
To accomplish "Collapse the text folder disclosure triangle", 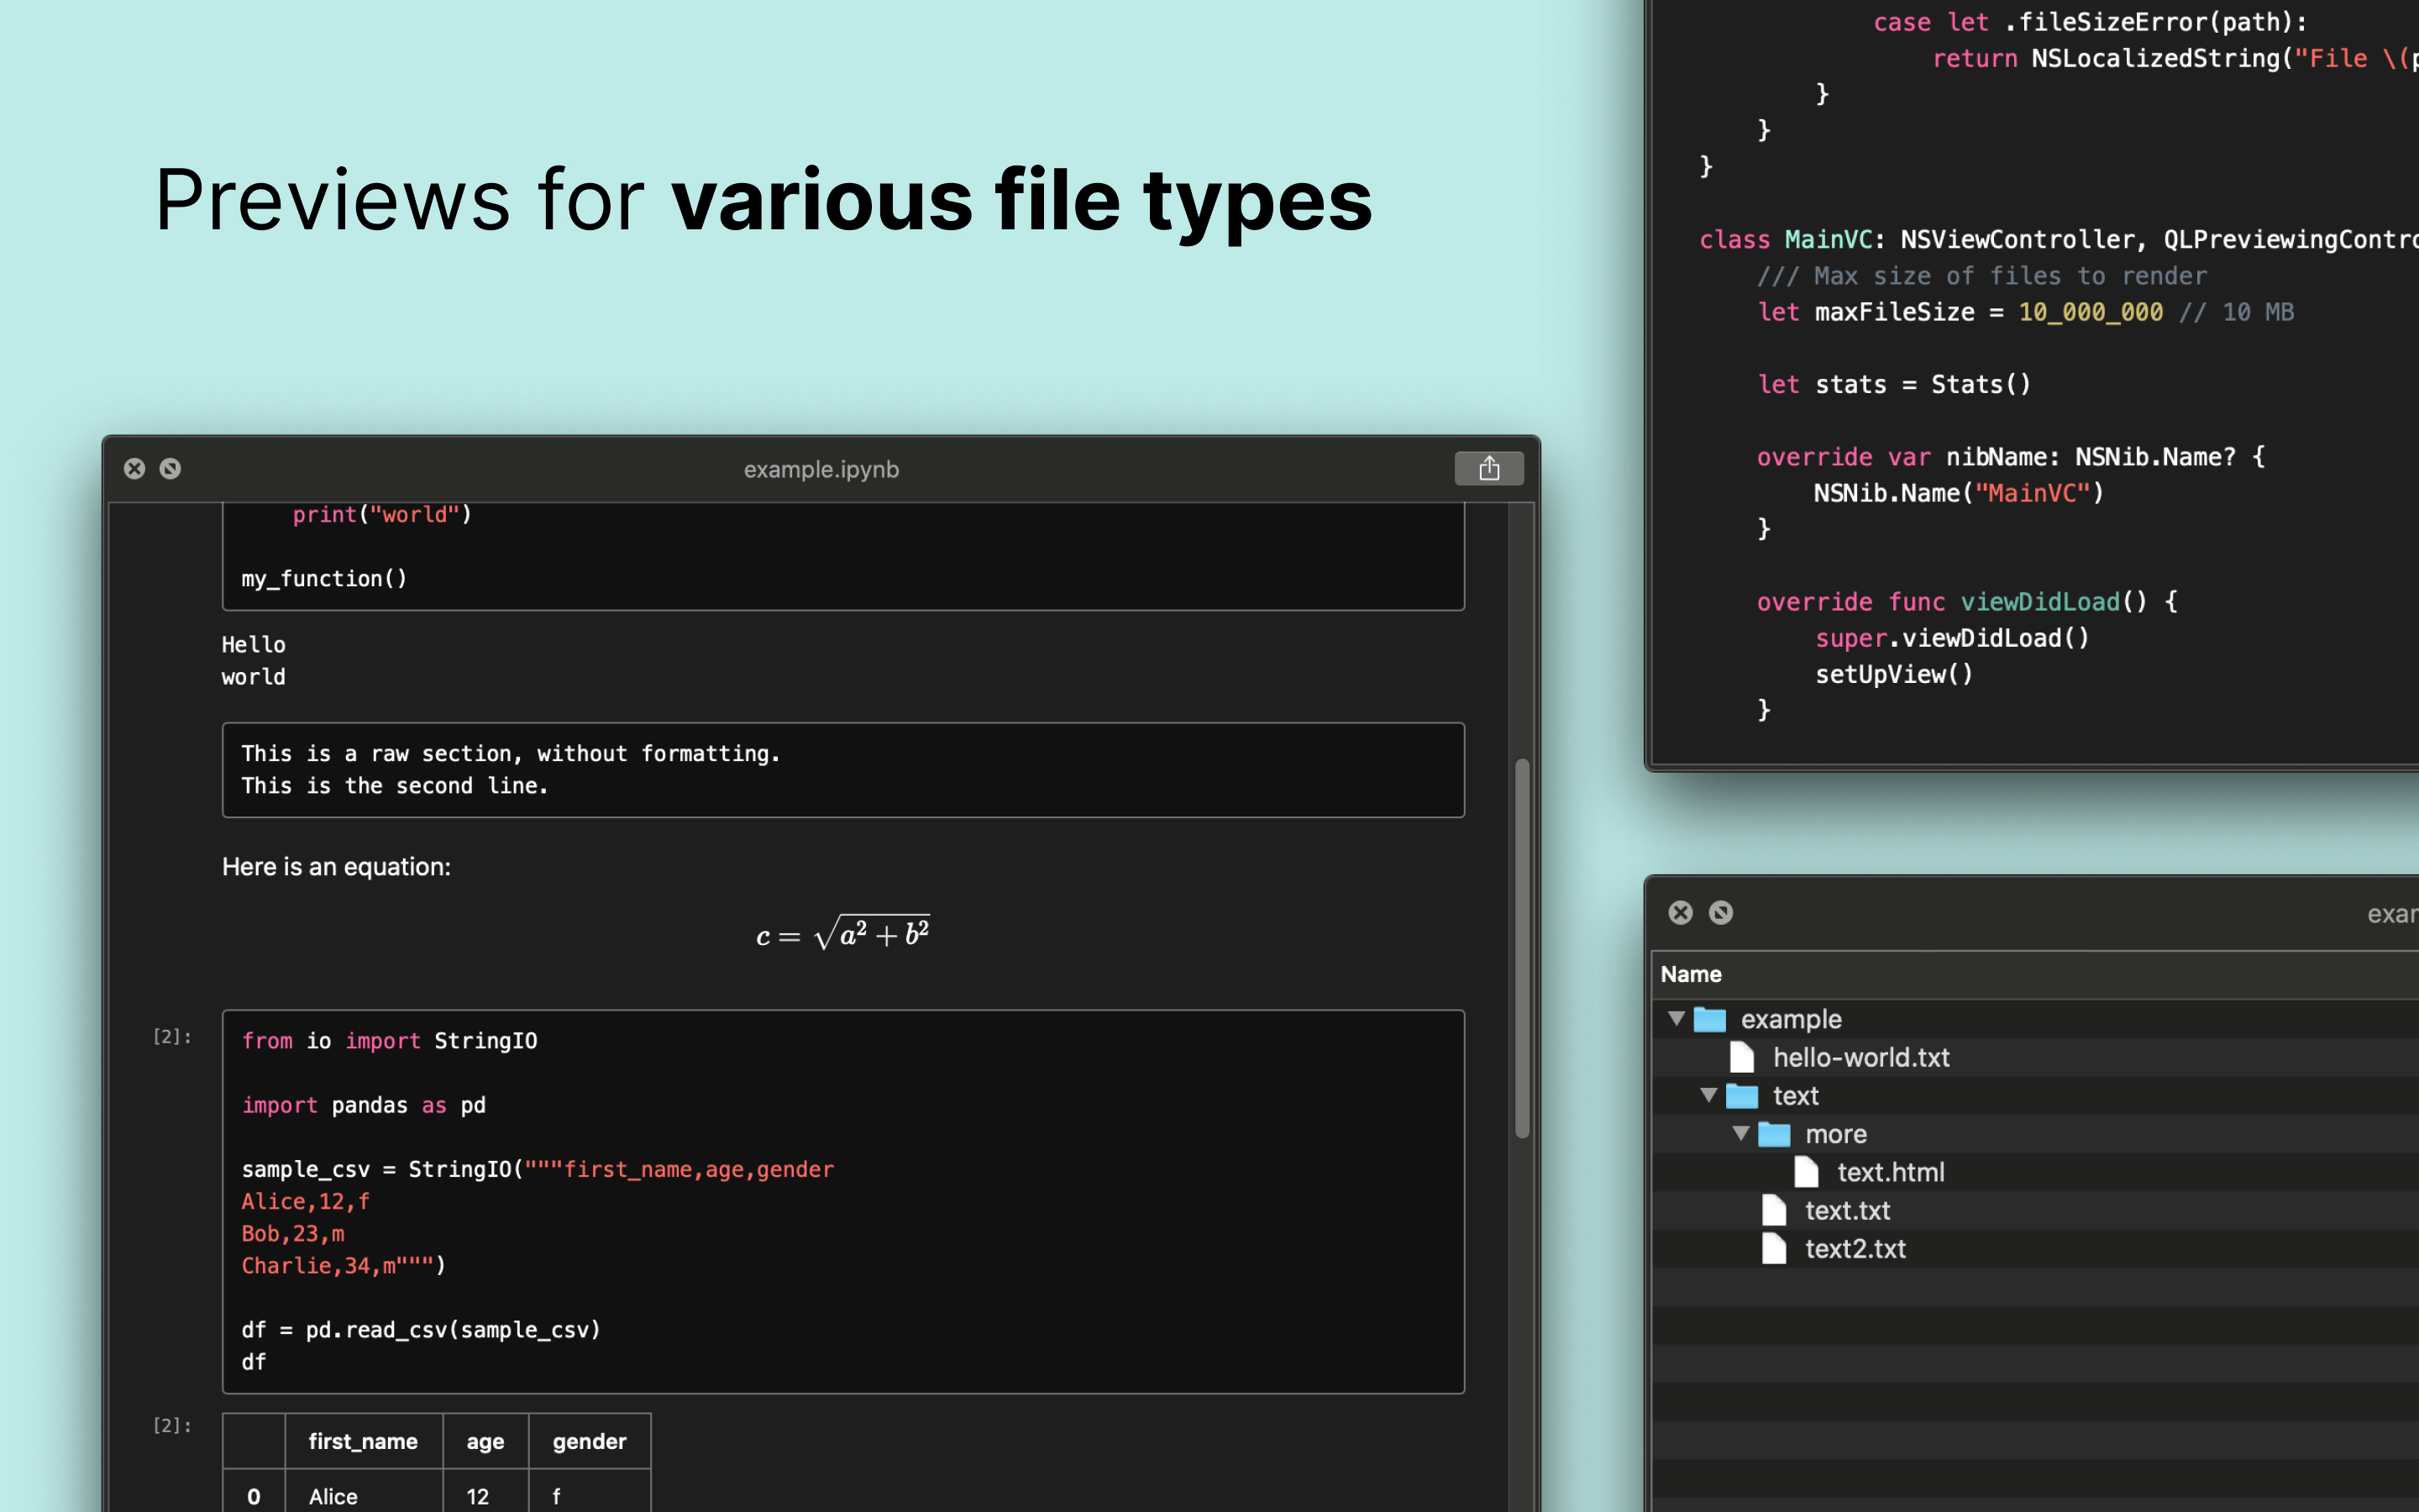I will 1708,1095.
